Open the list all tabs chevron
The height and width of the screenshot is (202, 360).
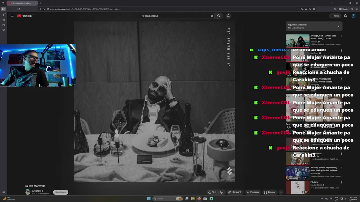pyautogui.click(x=332, y=3)
